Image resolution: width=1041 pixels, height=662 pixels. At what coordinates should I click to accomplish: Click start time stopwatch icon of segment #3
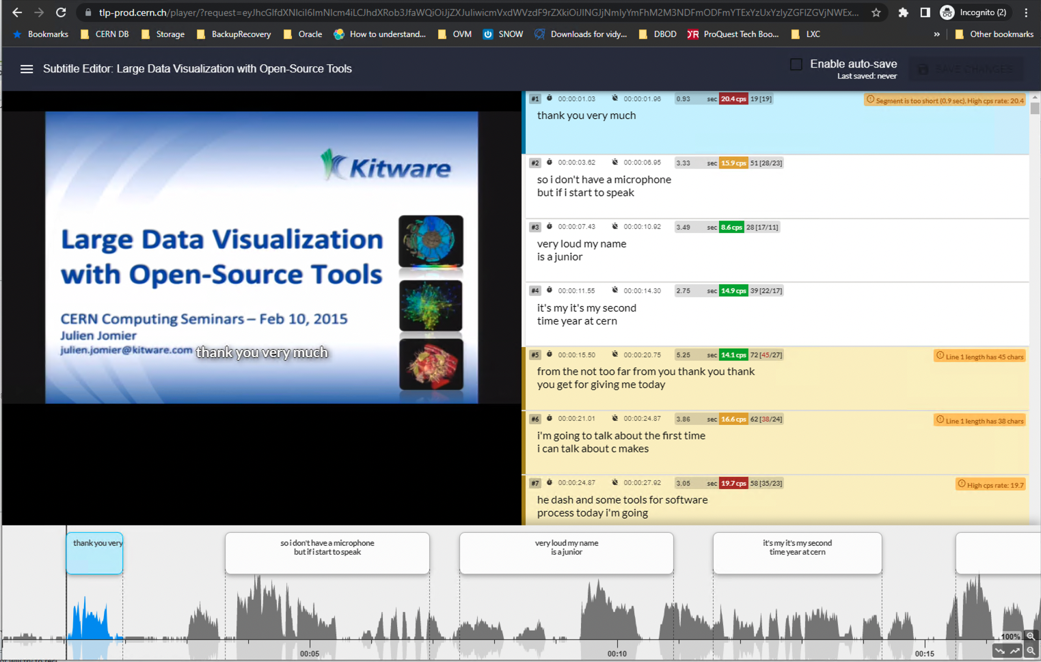[550, 227]
